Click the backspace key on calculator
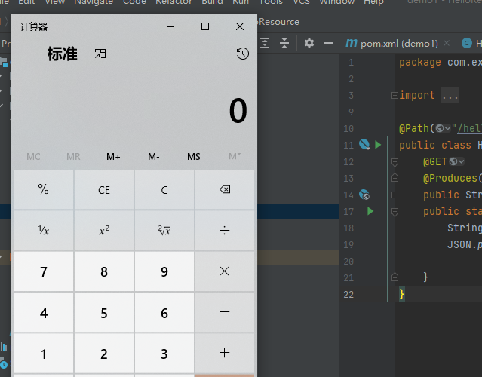Viewport: 482px width, 377px height. pos(225,189)
